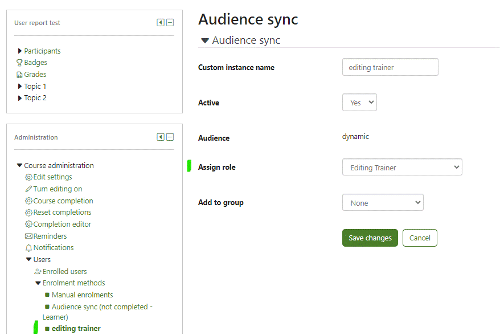
Task: Open Topic 2 link
Action: [35, 98]
